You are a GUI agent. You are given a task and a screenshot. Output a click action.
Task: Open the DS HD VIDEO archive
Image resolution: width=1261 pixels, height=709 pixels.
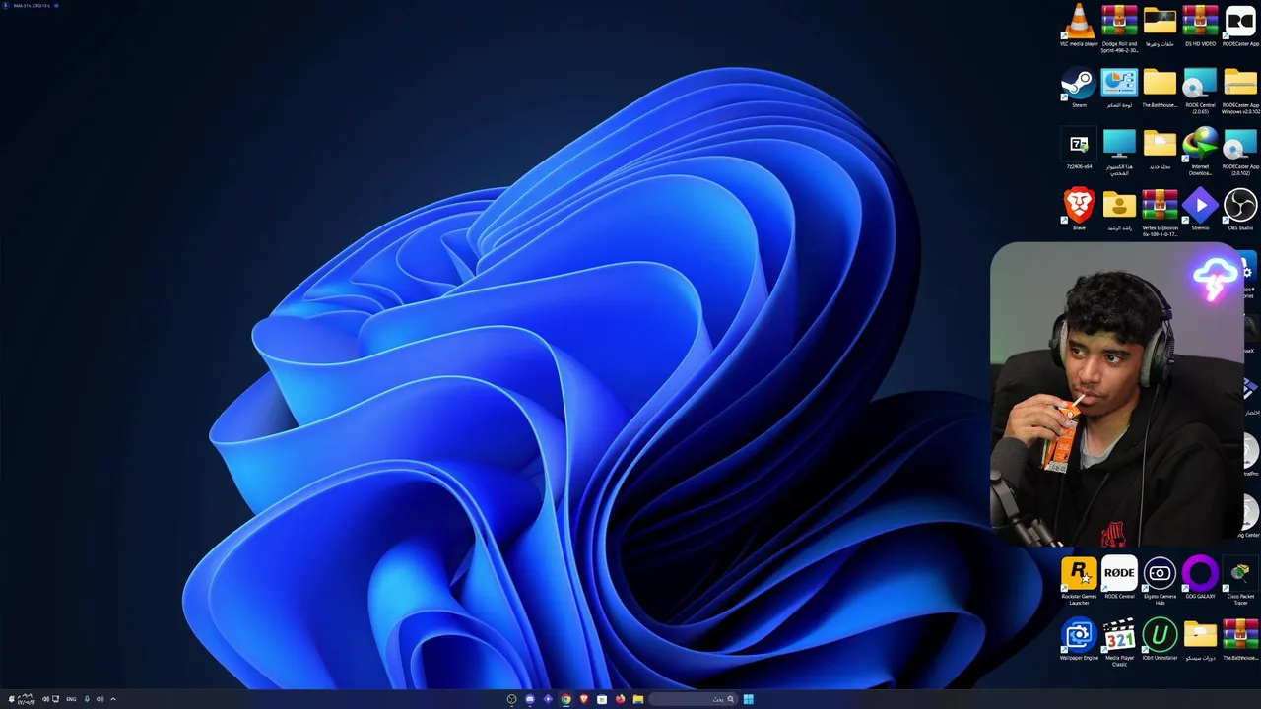pyautogui.click(x=1200, y=27)
